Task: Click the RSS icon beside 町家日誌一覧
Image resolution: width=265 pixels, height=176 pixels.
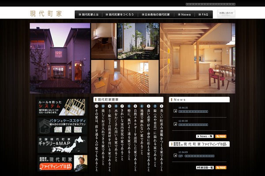Action: (221, 168)
